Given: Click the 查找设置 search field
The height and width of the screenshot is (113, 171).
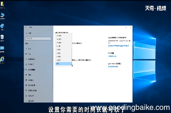Looking at the screenshot, I should [38, 38].
